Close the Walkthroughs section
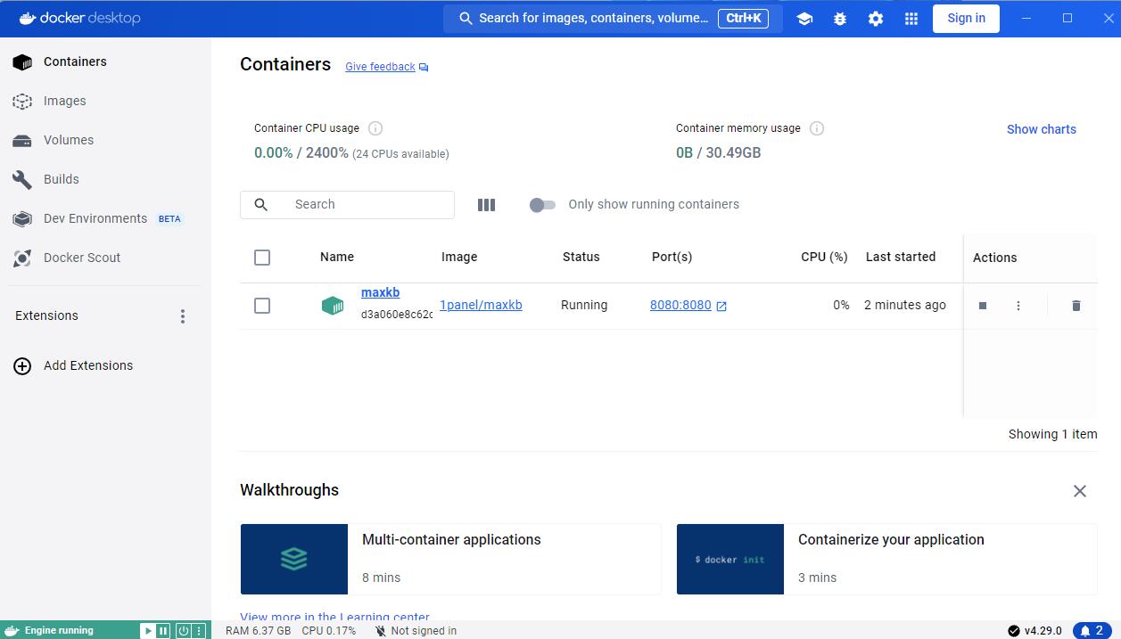Screen dimensions: 1121x639 pyautogui.click(x=1079, y=491)
